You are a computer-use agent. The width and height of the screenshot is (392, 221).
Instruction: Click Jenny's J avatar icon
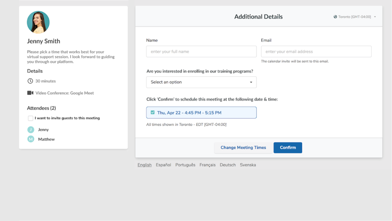[31, 129]
